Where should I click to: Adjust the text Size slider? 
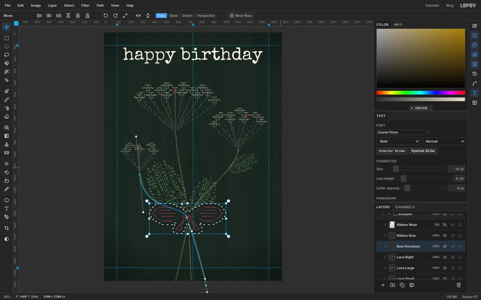click(418, 169)
